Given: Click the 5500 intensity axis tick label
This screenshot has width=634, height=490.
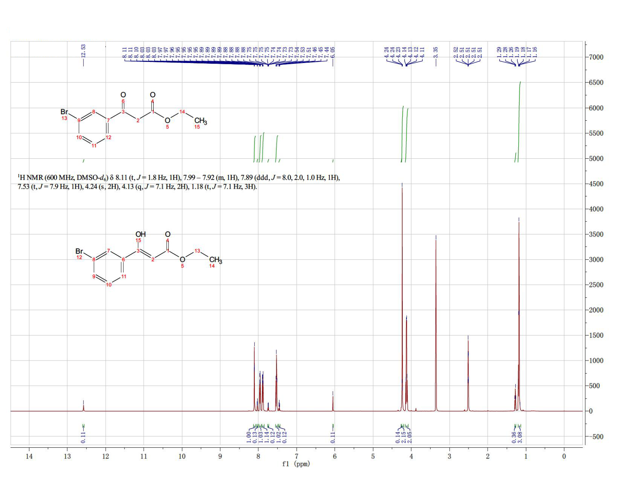Looking at the screenshot, I should coord(596,133).
